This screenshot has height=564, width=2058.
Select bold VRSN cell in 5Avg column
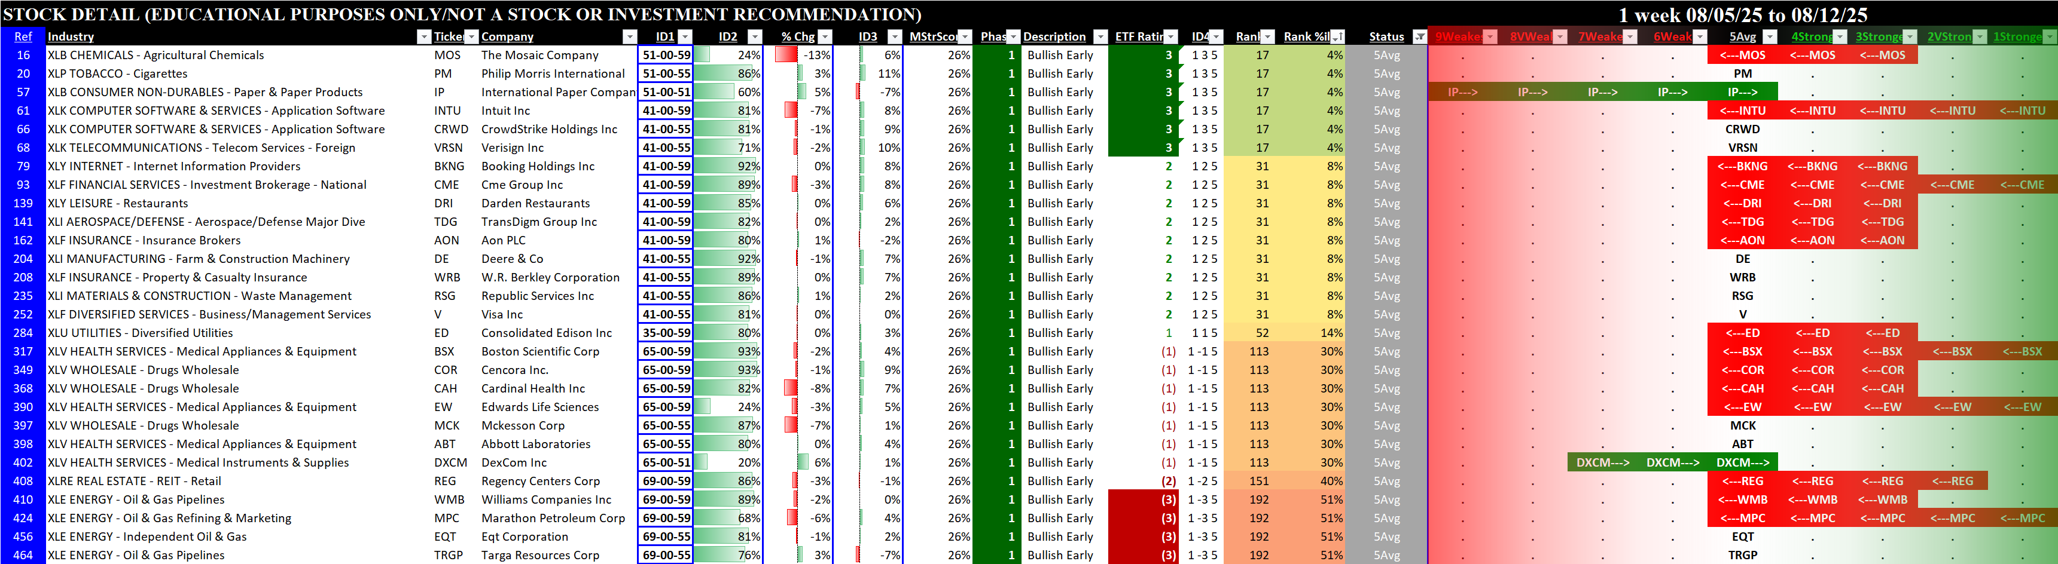(x=1742, y=148)
